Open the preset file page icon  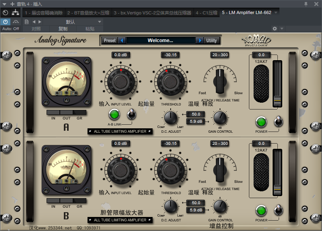point(26,22)
